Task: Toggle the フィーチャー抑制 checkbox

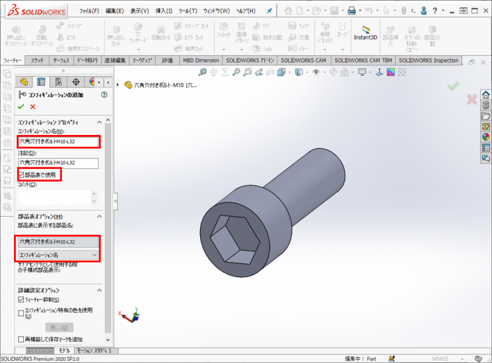Action: [21, 300]
